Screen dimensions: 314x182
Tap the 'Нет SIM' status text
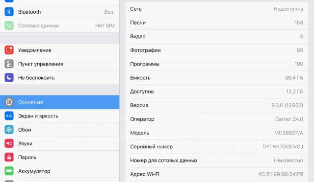105,26
